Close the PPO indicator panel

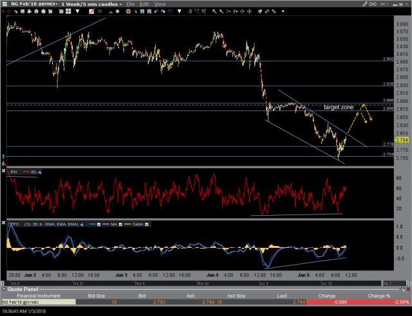(3, 223)
